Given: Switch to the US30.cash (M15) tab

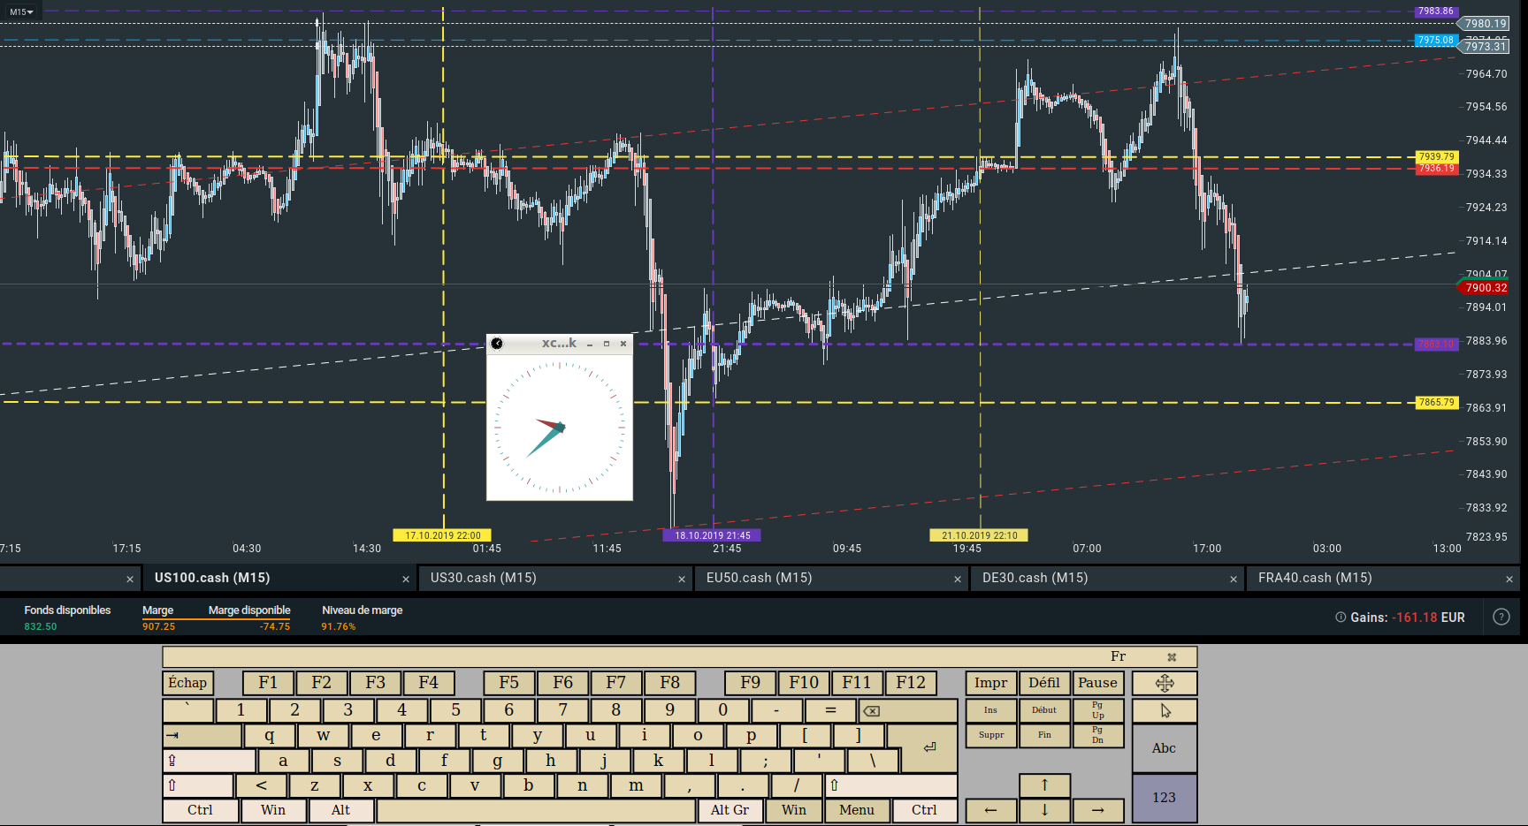Looking at the screenshot, I should coord(484,578).
